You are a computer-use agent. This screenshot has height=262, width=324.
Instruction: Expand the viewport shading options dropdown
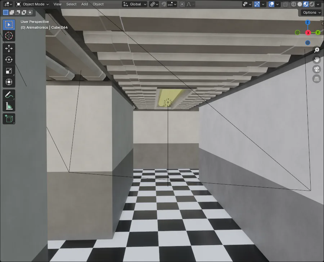(x=318, y=4)
